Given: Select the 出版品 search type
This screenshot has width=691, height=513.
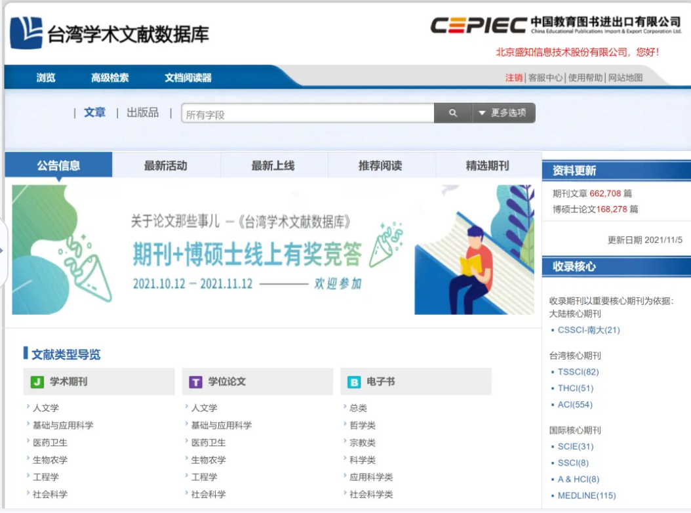Looking at the screenshot, I should [142, 113].
